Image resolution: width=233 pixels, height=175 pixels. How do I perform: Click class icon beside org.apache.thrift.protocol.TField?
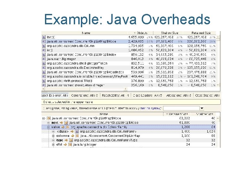(x=44, y=81)
